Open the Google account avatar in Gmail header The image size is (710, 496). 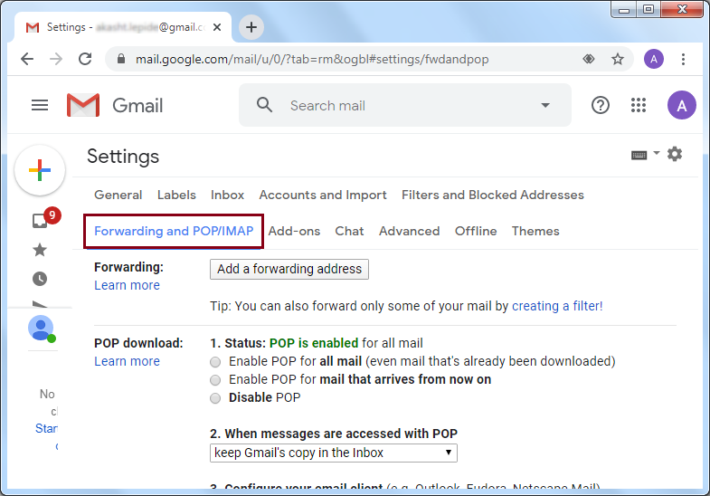(x=681, y=105)
